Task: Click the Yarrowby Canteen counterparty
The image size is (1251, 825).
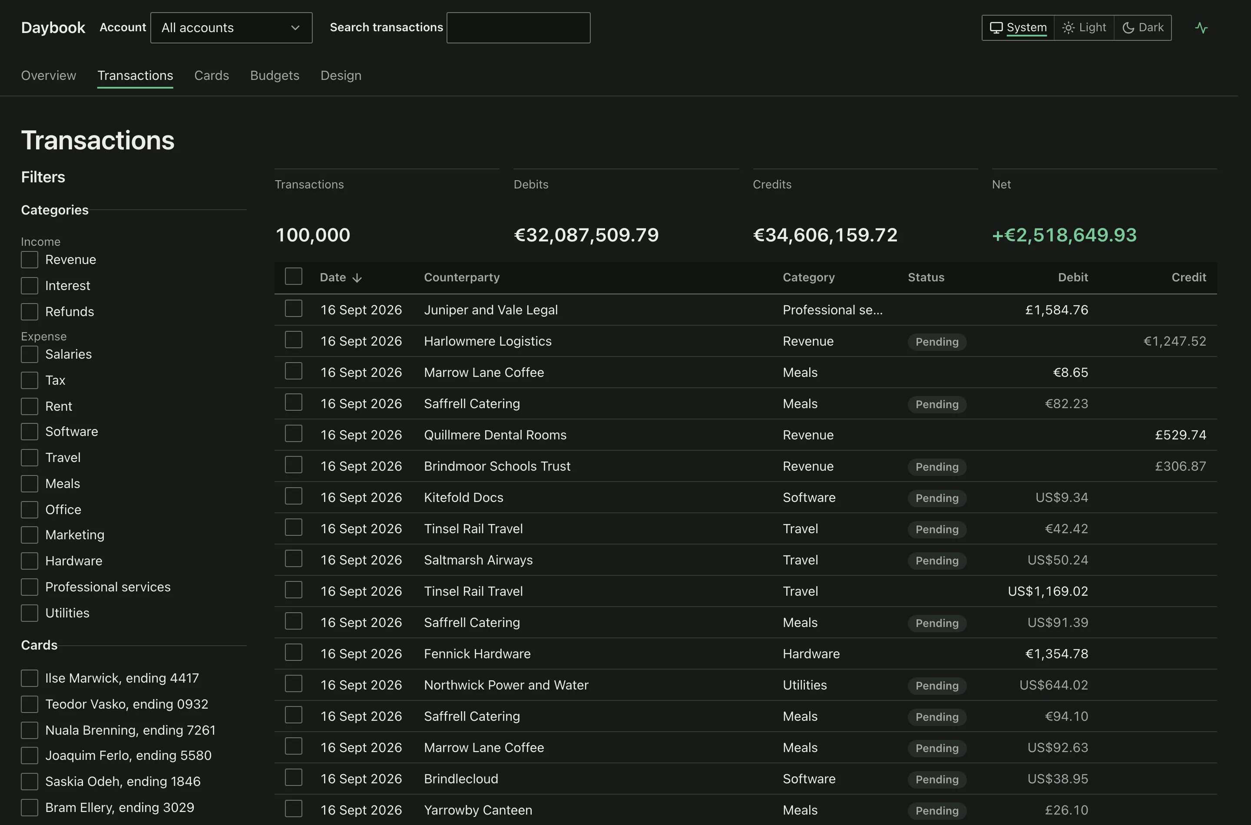Action: click(478, 810)
